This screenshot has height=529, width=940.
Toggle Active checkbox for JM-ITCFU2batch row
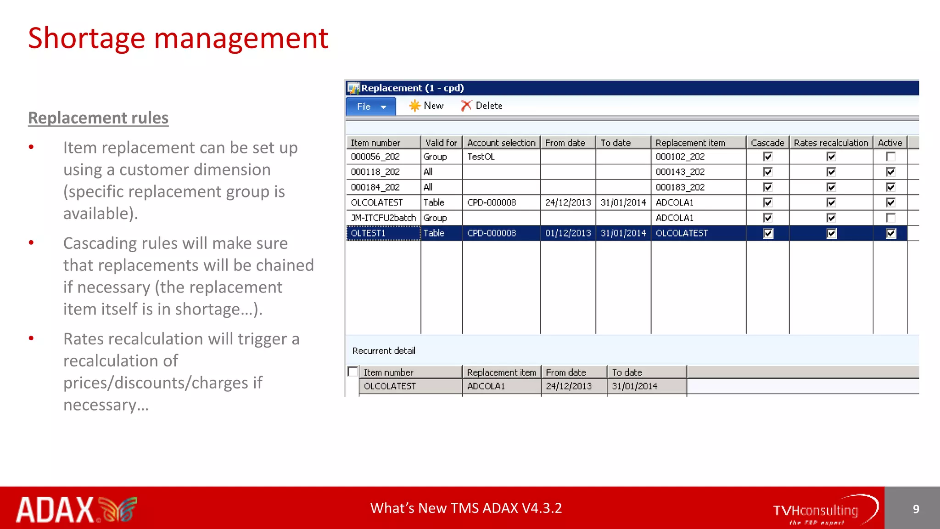click(x=890, y=218)
